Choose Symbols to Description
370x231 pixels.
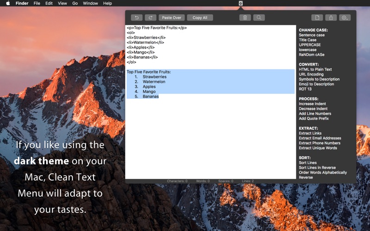319,79
